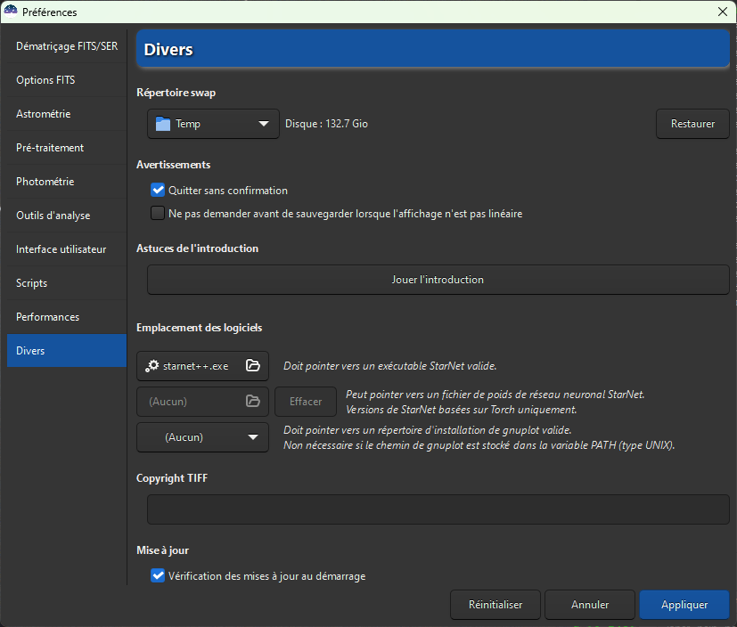
Task: Click the open-folder icon for StarNet executable
Action: click(x=252, y=366)
